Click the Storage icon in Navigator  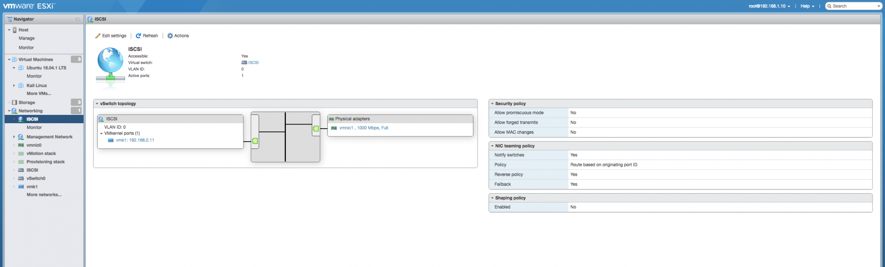[x=14, y=103]
